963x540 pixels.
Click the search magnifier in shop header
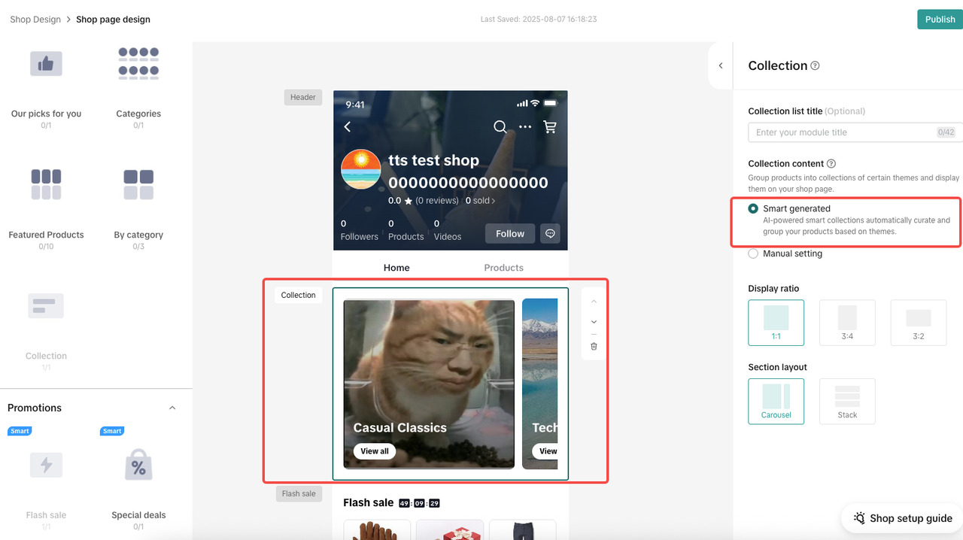point(500,127)
